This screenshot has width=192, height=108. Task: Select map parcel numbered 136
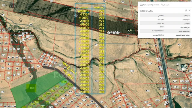[x=182, y=81]
